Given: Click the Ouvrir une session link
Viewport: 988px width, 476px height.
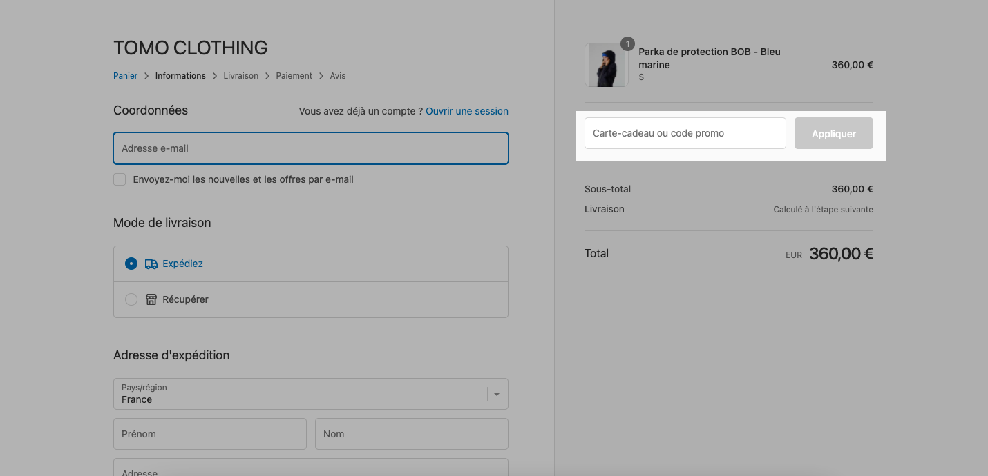Looking at the screenshot, I should 467,111.
